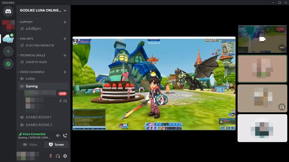The height and width of the screenshot is (162, 289).
Task: Click the hash icon of แจ้งปัญหา channel
Action: pos(22,29)
